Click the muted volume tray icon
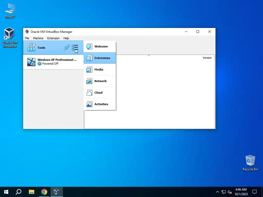 coord(230,192)
